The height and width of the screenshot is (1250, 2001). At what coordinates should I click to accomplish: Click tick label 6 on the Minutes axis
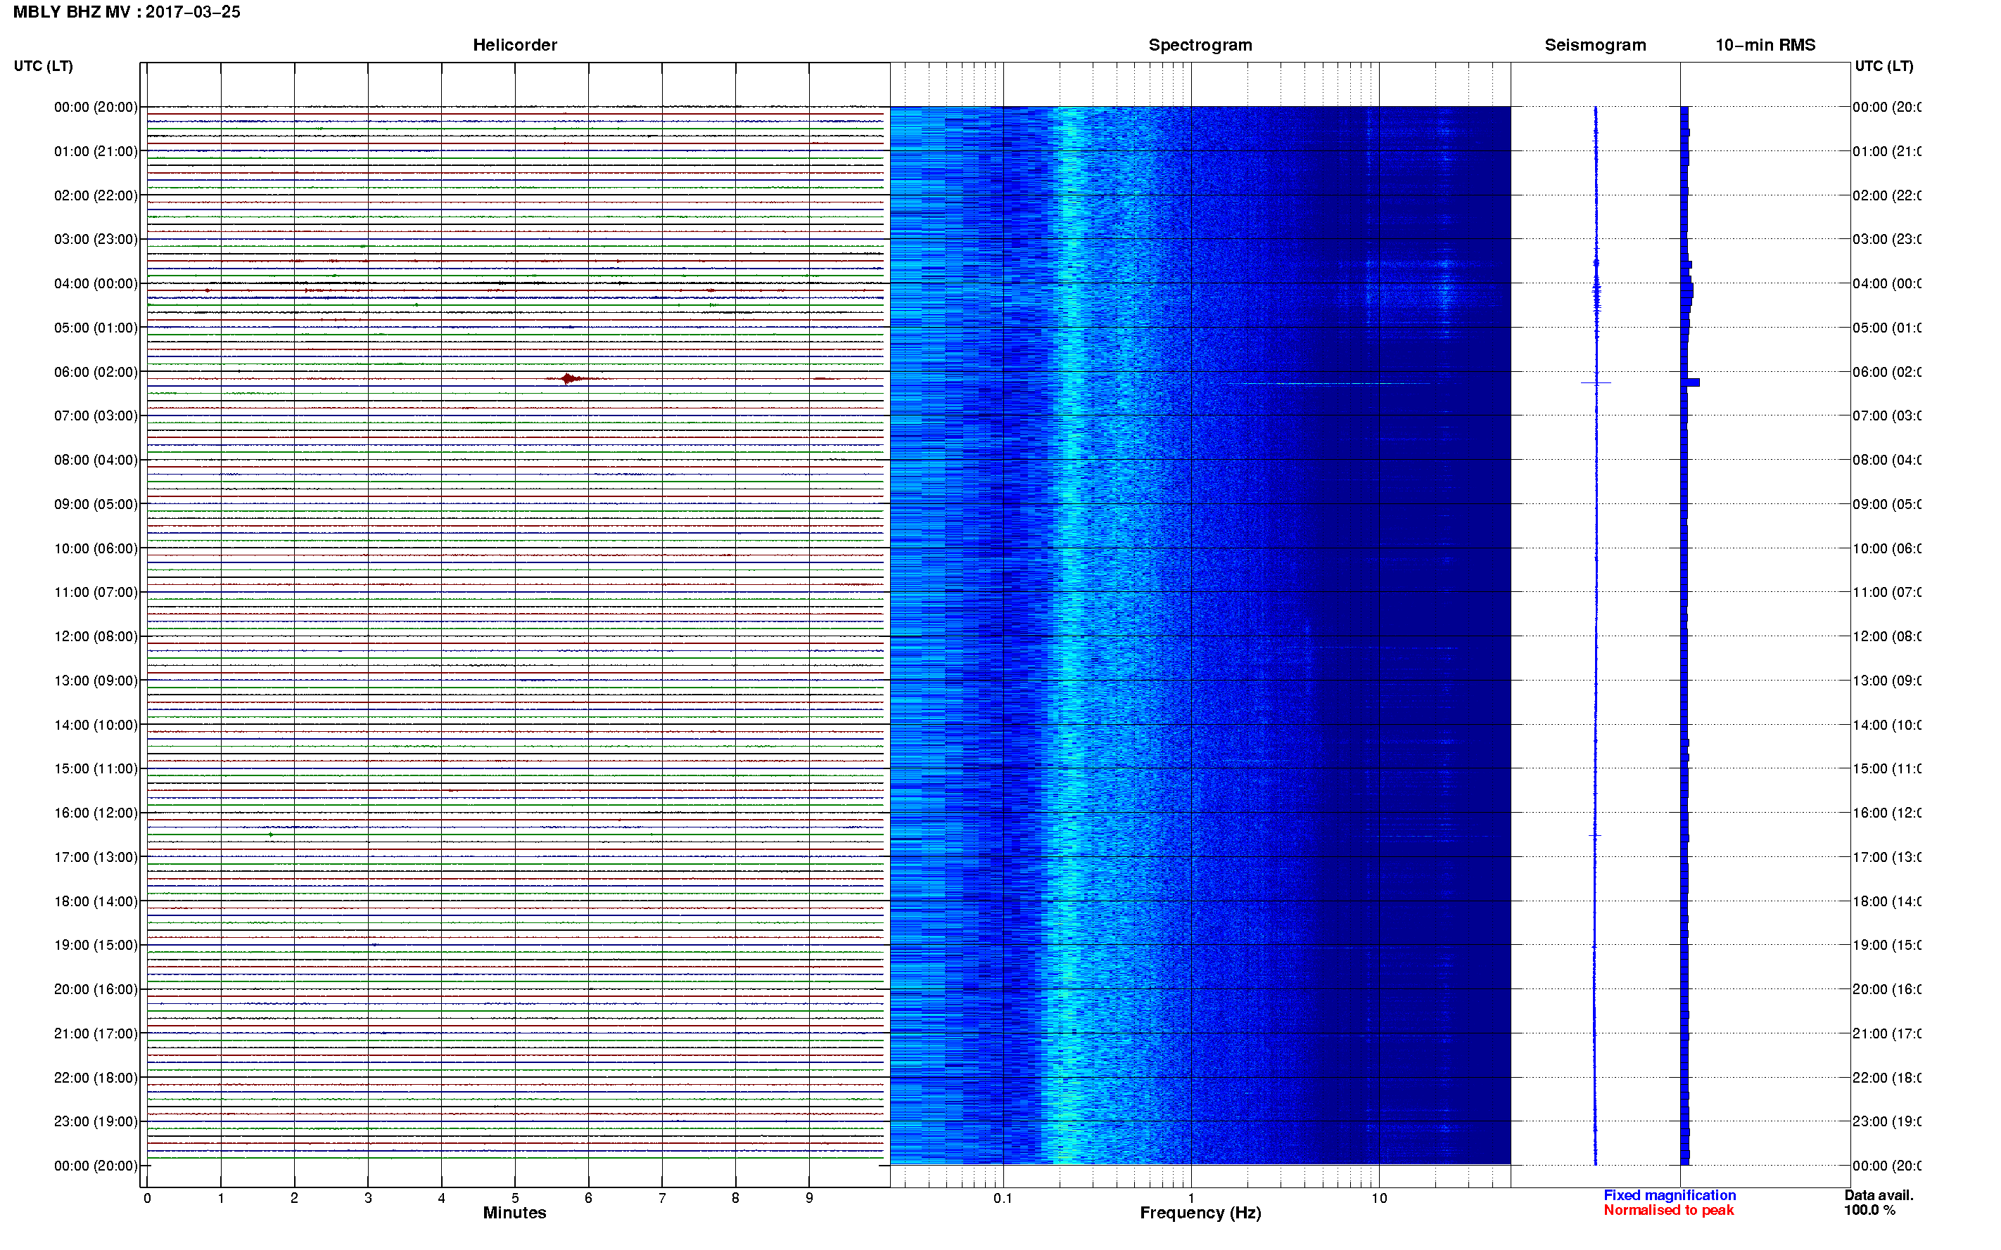(589, 1199)
